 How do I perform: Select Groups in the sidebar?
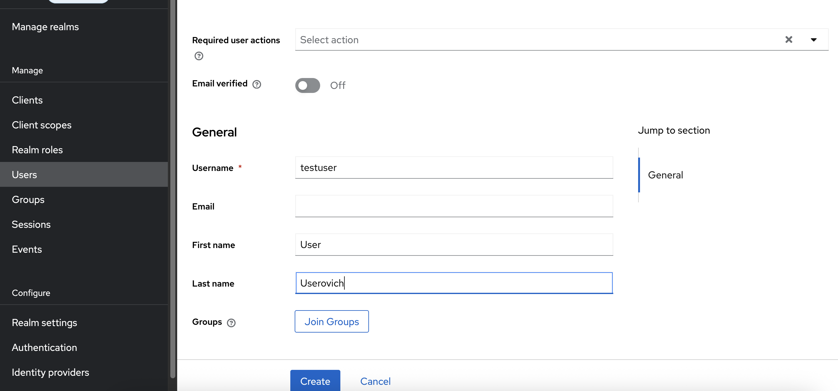tap(28, 200)
